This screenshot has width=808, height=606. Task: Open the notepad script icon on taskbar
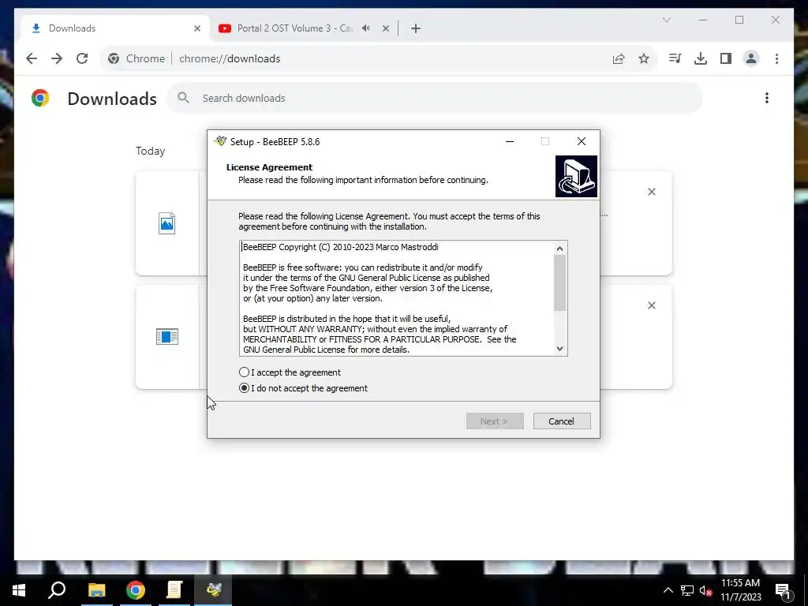[x=174, y=590]
